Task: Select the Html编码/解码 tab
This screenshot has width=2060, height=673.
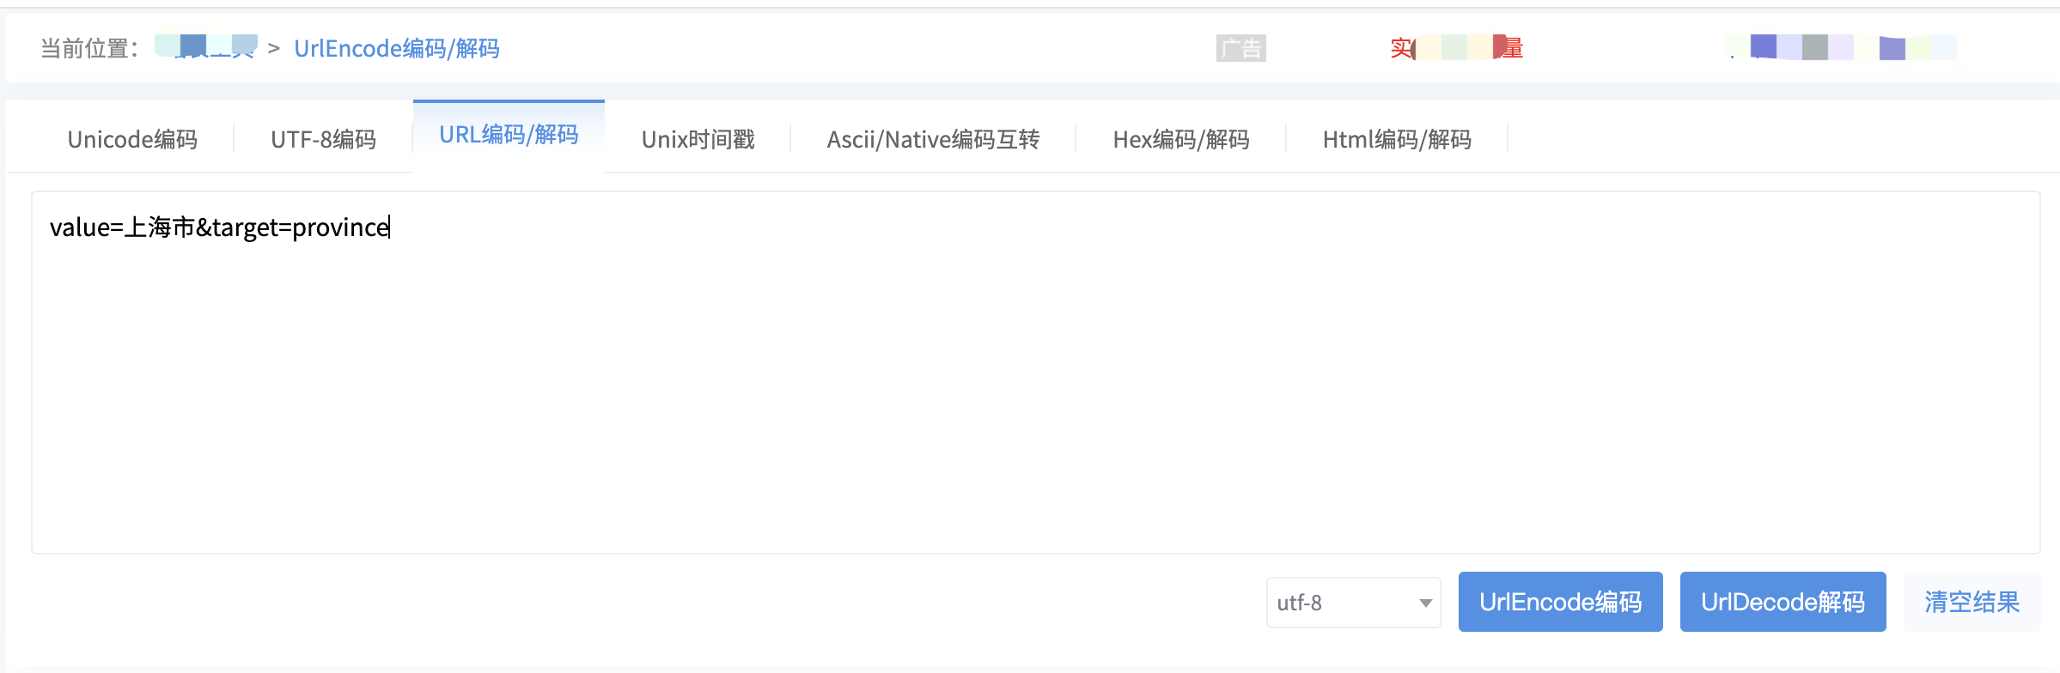Action: [1397, 139]
